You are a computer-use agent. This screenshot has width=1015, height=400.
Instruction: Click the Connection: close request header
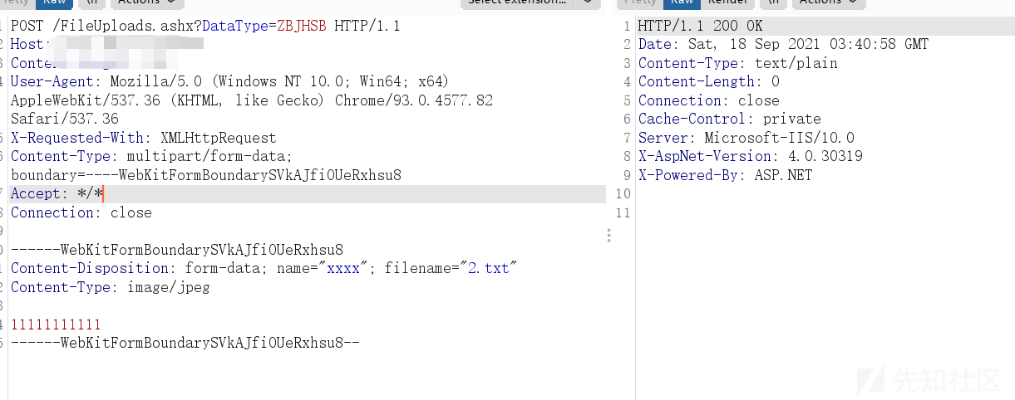[x=81, y=212]
